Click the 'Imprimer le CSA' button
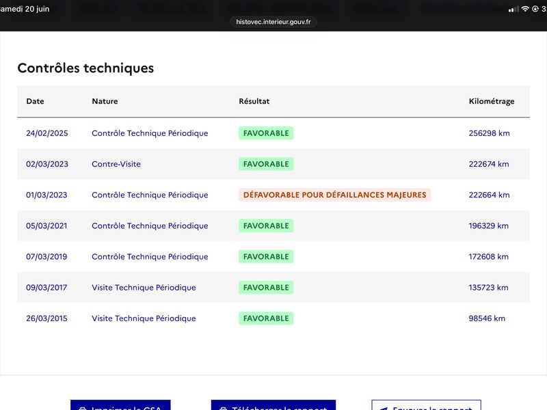547x410 pixels. click(x=120, y=405)
